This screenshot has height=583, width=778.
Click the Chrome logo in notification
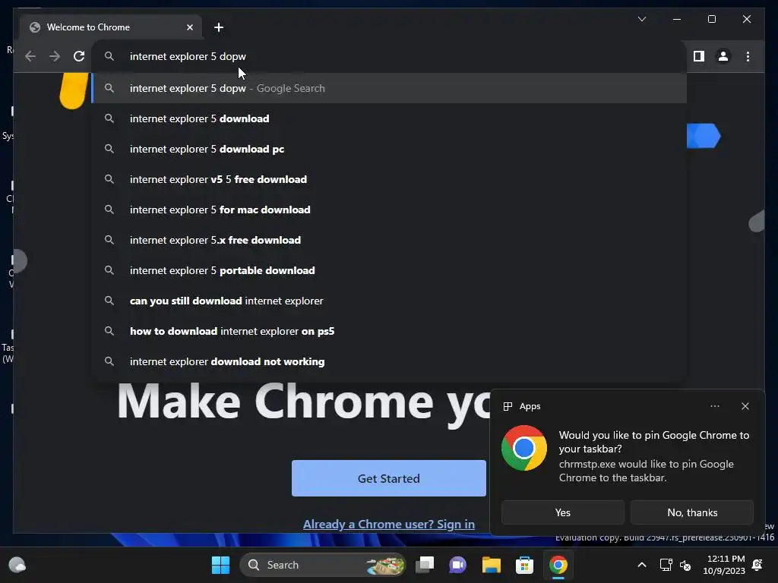coord(524,448)
